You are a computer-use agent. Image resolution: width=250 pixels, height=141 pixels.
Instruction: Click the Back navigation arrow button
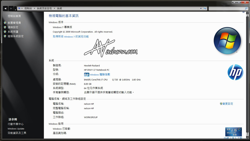[5, 8]
